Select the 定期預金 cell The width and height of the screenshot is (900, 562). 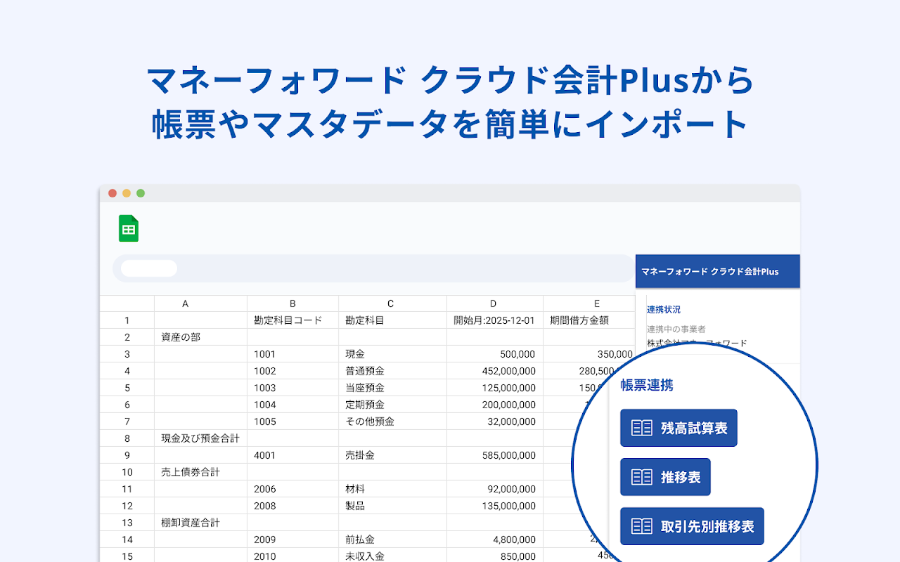click(392, 405)
